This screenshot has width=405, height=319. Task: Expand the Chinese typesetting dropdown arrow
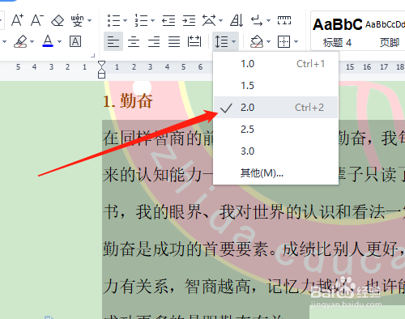click(221, 20)
